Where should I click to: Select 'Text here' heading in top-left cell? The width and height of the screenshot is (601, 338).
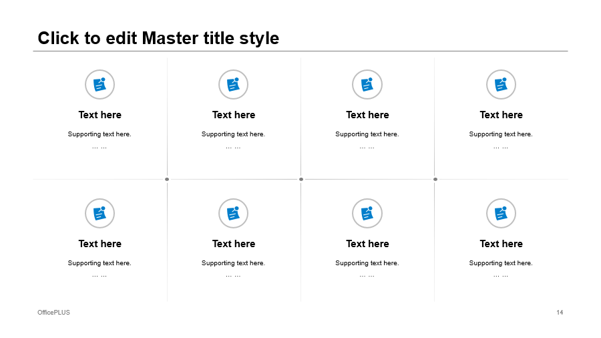[100, 115]
